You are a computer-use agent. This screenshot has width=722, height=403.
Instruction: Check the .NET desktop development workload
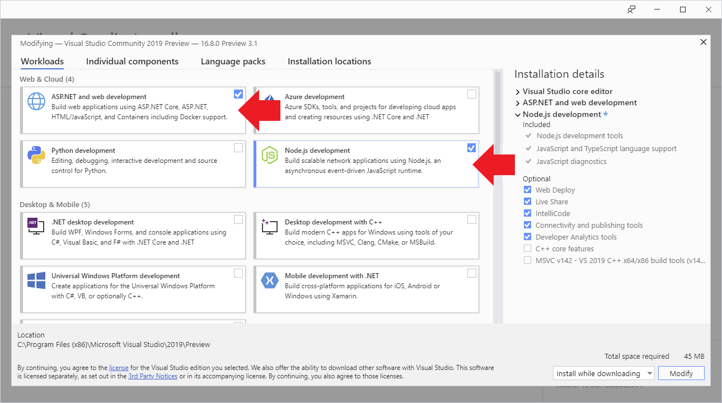[x=238, y=219]
